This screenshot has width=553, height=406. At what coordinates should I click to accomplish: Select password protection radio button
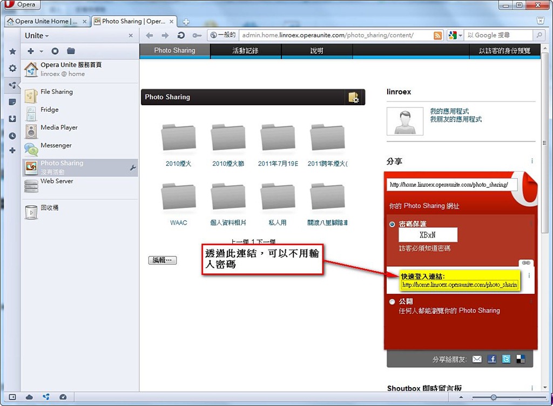[392, 224]
